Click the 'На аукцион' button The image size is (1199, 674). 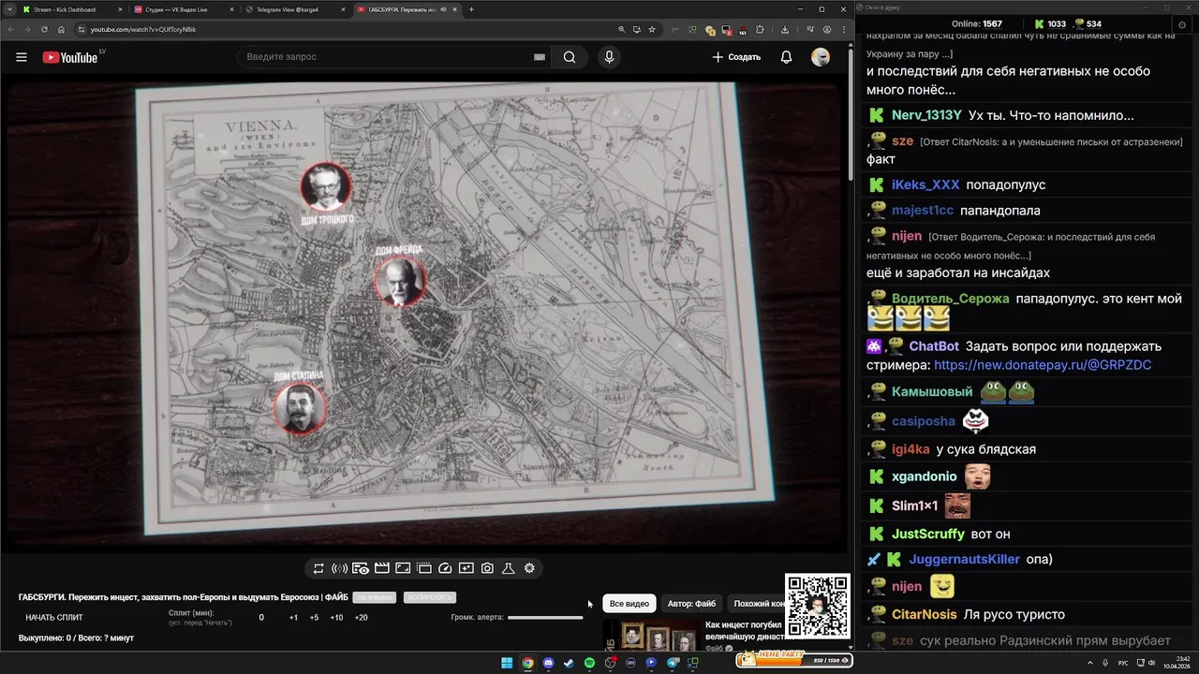pyautogui.click(x=374, y=597)
